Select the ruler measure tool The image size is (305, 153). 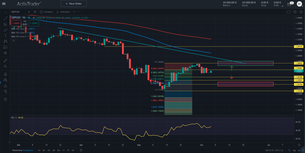point(5,61)
